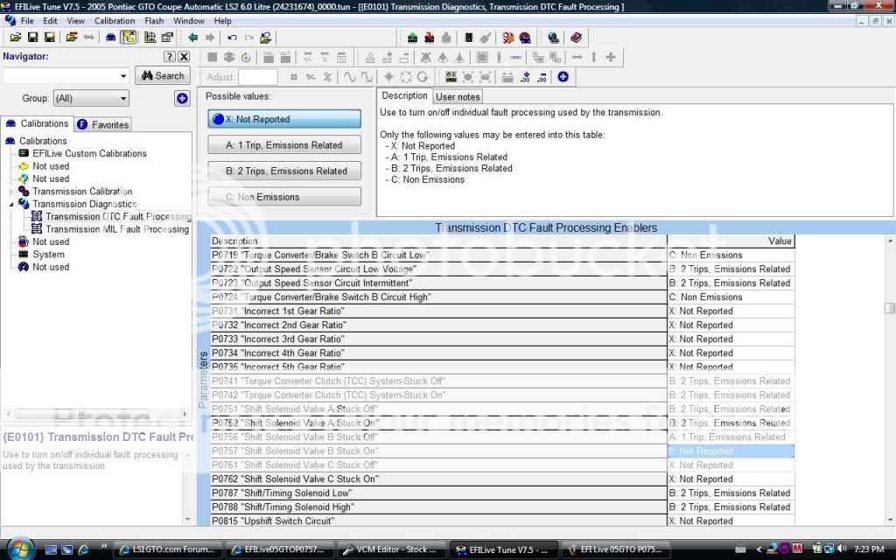
Task: Select Transmission MIL Fault Processing tree item
Action: pos(117,229)
